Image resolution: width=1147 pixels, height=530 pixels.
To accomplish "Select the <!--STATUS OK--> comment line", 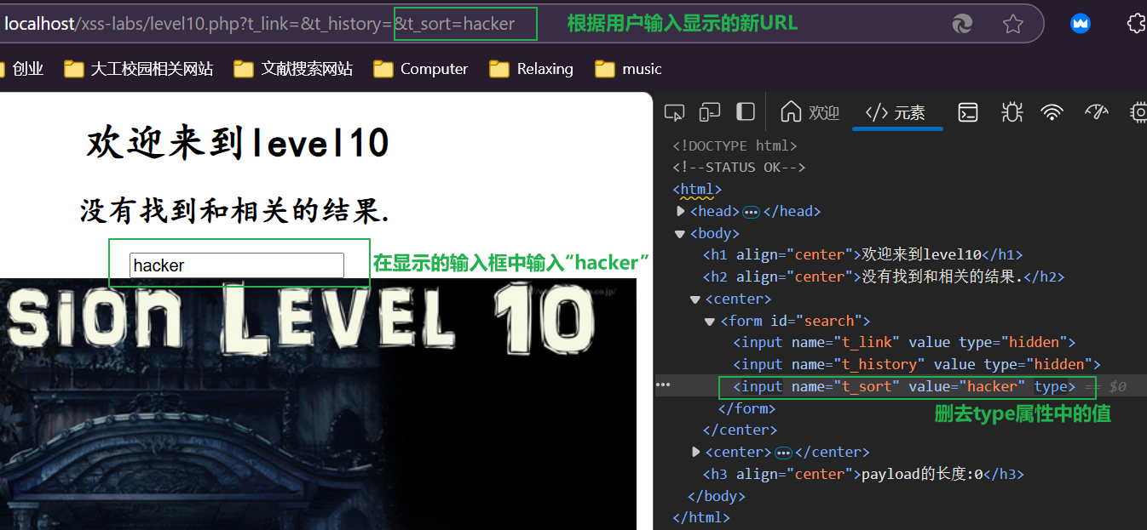I will click(739, 168).
